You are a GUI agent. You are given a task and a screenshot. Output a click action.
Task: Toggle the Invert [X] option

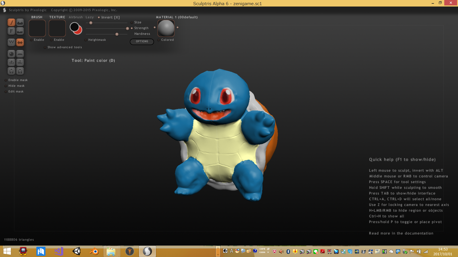[108, 17]
